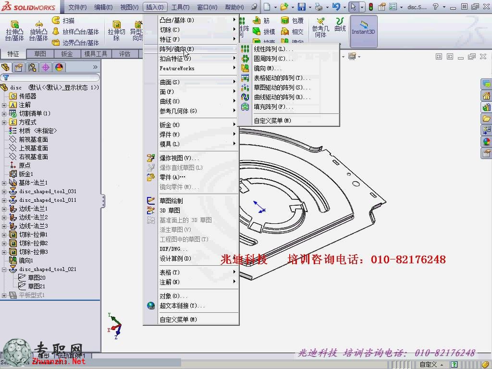
Task: Select 3D 草图 from the Insert menu
Action: pyautogui.click(x=191, y=210)
